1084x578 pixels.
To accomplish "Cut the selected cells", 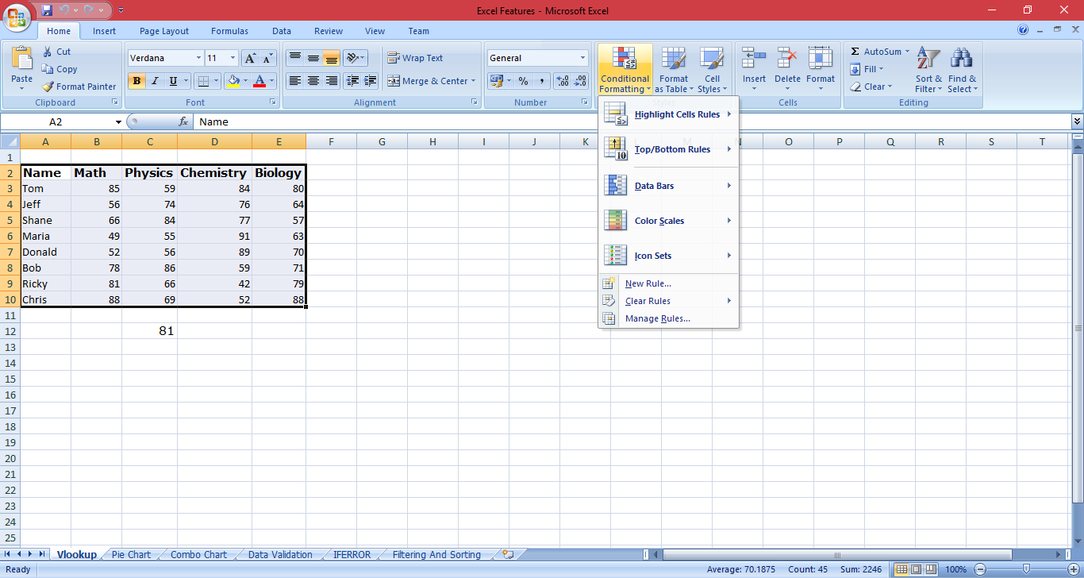I will click(x=56, y=52).
